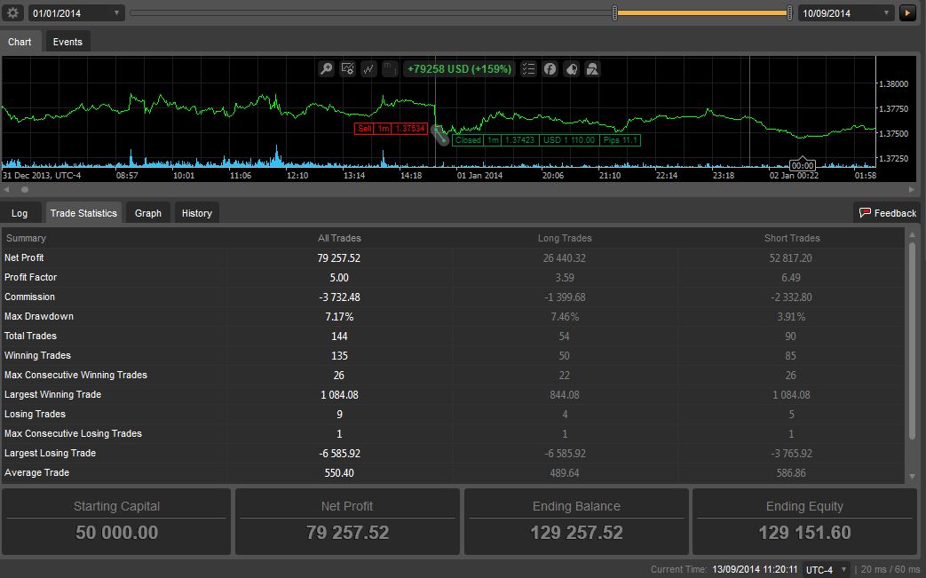Open the chart settings icon with gear
Viewport: 926px width, 578px height.
point(347,69)
